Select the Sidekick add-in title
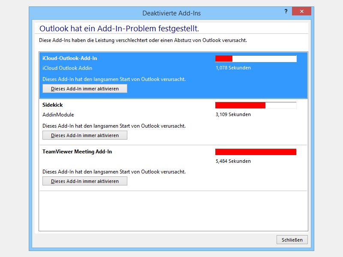 coord(52,105)
